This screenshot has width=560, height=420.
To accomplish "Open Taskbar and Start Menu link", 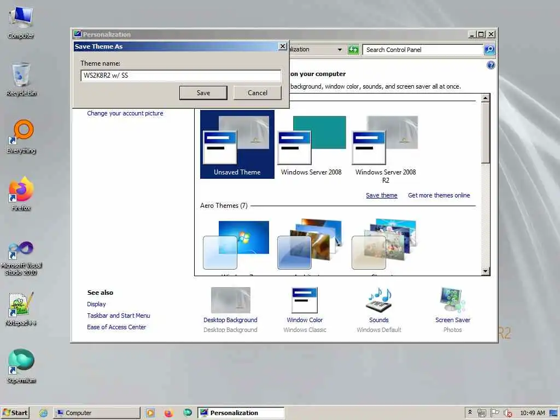I will (119, 316).
